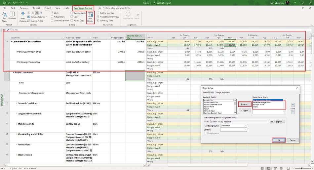Click the Tell me search magnifier icon
The image size is (314, 170).
coord(100,8)
